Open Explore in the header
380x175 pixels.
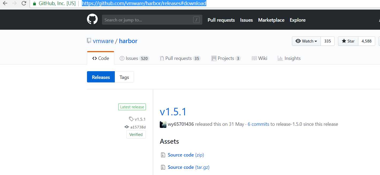pyautogui.click(x=298, y=20)
